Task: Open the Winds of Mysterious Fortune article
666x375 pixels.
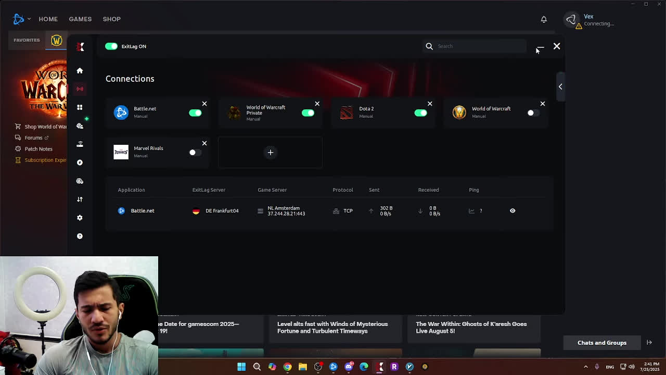Action: 332,328
